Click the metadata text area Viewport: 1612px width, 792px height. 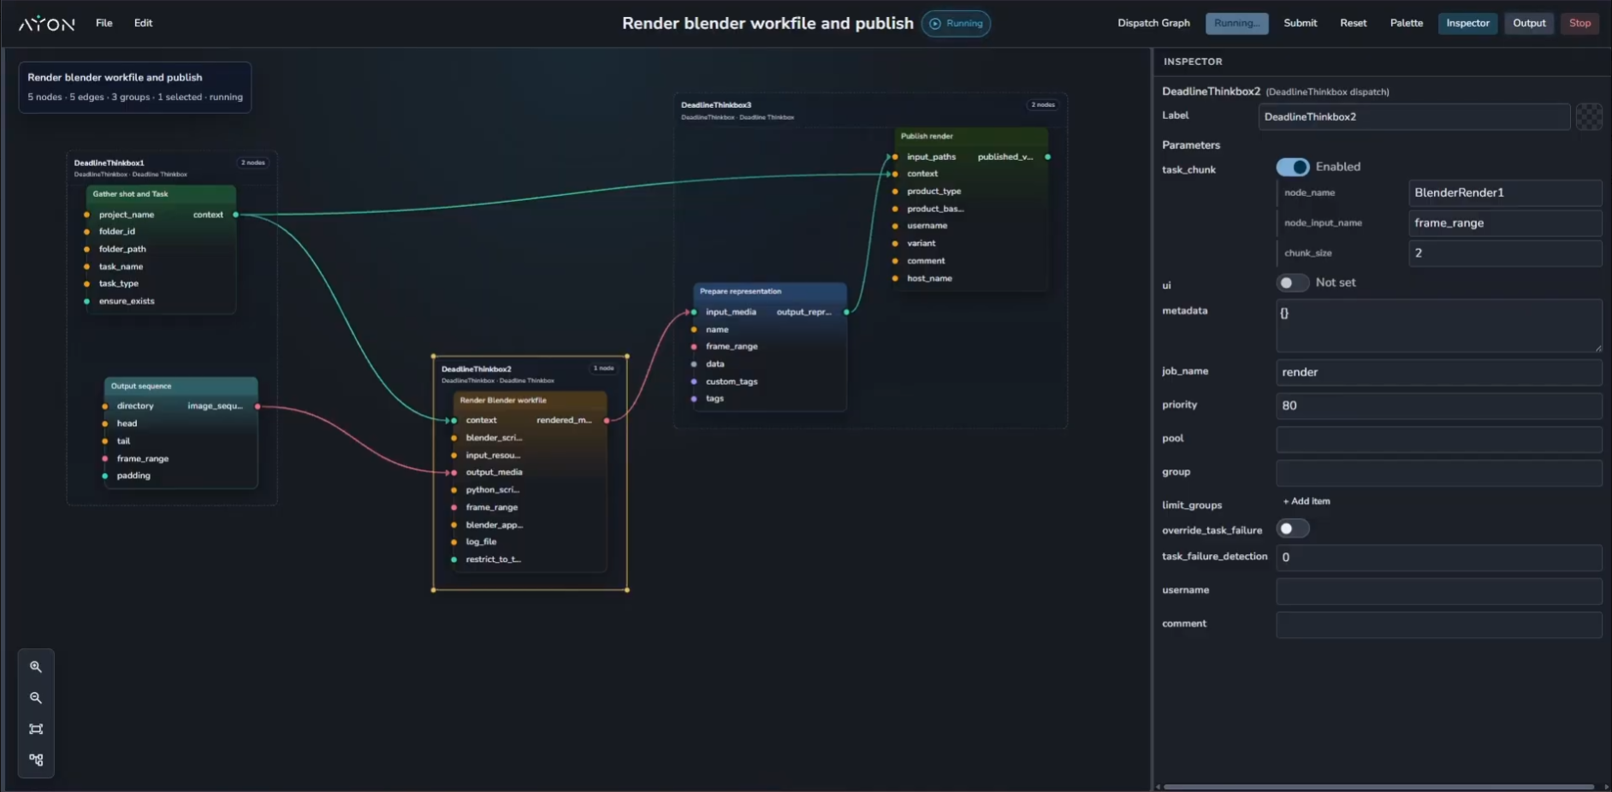tap(1438, 325)
